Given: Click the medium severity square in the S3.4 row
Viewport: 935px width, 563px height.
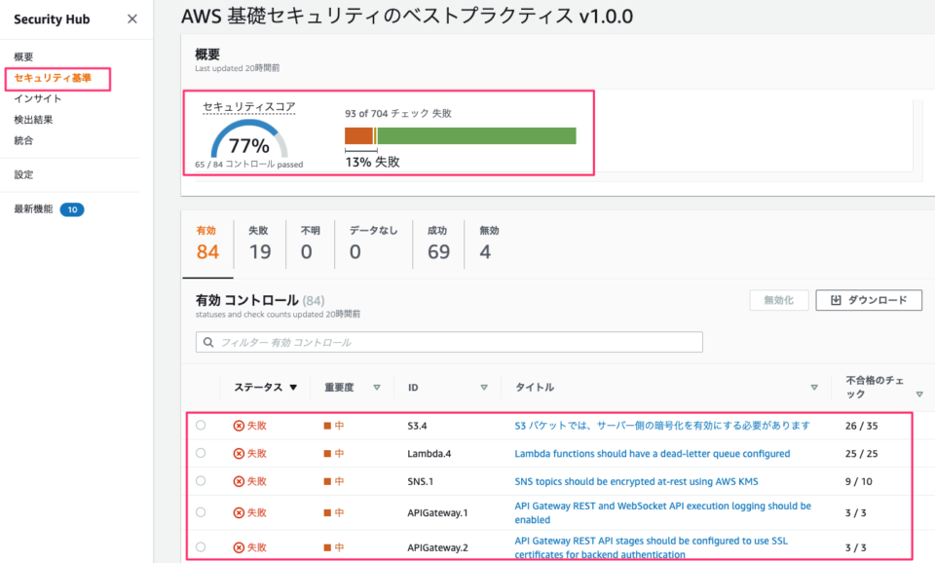Looking at the screenshot, I should pos(327,426).
